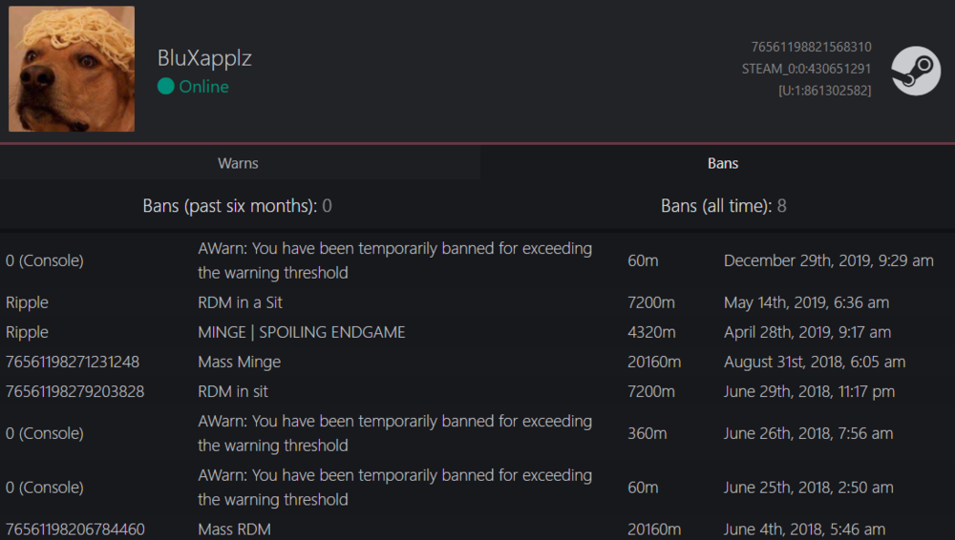Click Ripple in the RDM in a Sit row
Image resolution: width=955 pixels, height=540 pixels.
pyautogui.click(x=27, y=302)
